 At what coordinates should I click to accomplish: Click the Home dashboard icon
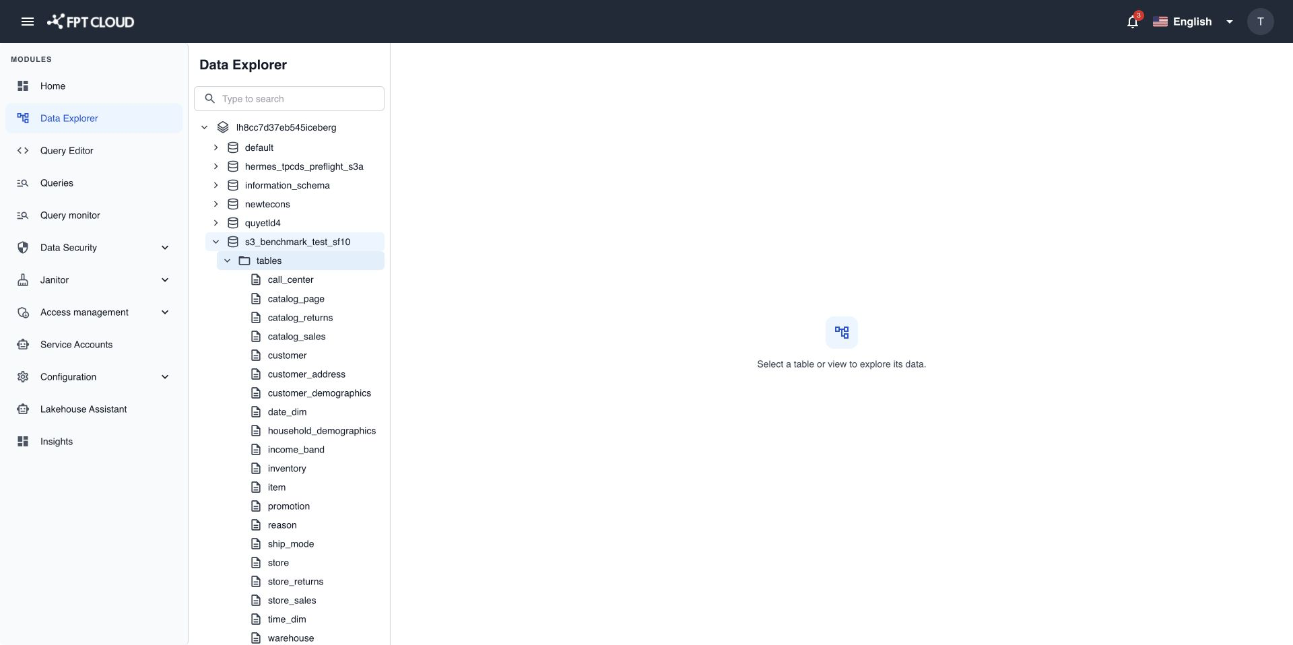[x=23, y=86]
